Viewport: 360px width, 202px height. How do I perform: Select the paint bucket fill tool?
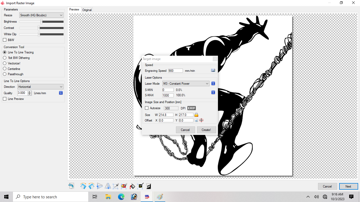pos(132,186)
